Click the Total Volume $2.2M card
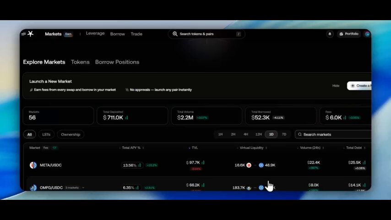The image size is (391, 220). (206, 115)
